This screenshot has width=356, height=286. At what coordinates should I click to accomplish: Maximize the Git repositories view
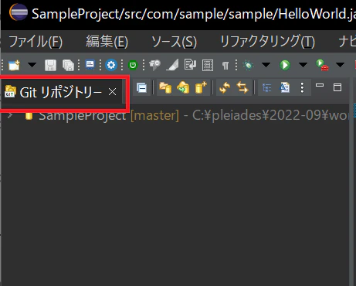pos(337,87)
